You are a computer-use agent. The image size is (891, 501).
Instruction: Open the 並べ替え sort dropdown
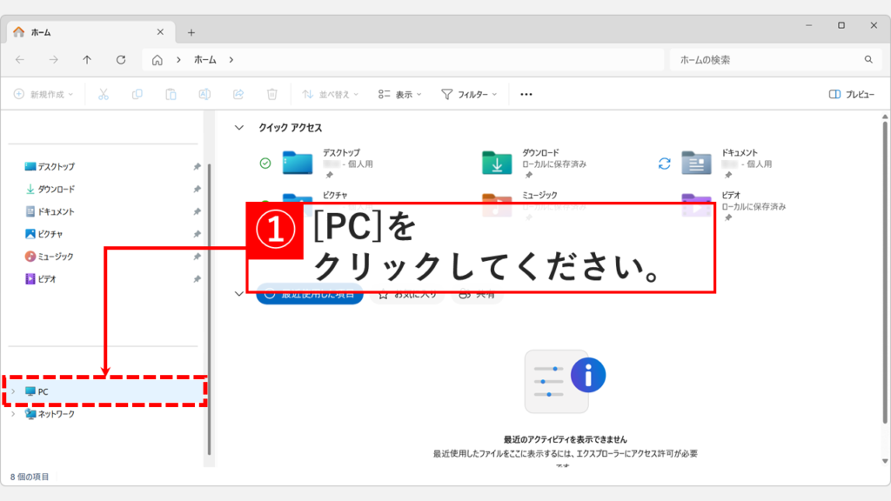point(330,93)
